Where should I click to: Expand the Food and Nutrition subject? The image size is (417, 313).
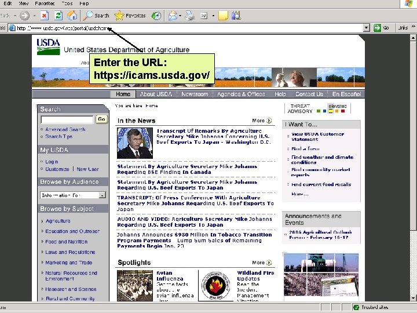[42, 241]
